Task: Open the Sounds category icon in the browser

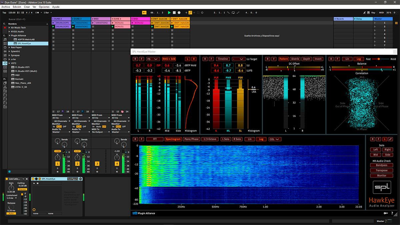Action: 5,39
